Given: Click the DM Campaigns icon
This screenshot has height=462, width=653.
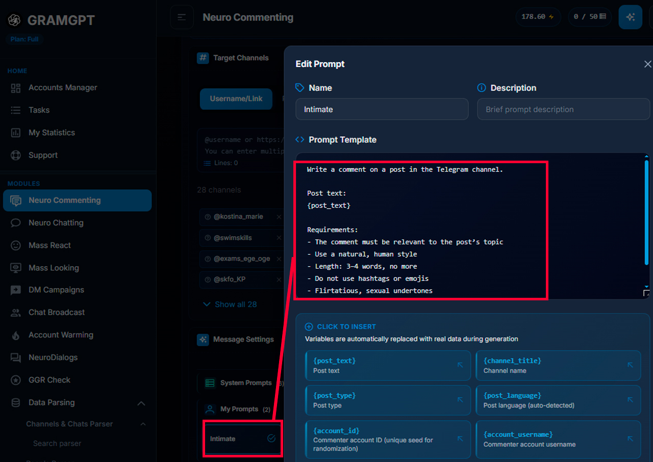Looking at the screenshot, I should pyautogui.click(x=16, y=290).
